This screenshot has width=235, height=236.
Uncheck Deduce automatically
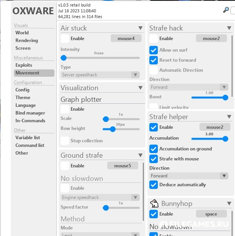tap(154, 185)
